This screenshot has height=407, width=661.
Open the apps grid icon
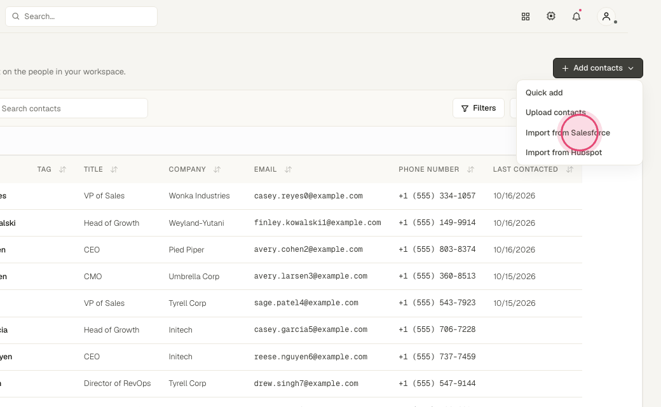(x=525, y=17)
